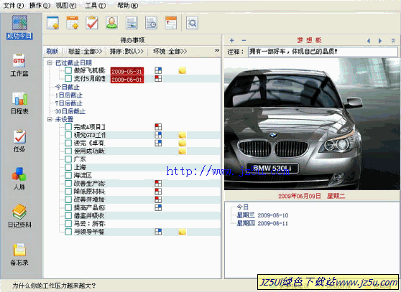
Task: Click the 2009年06月09日 星期二 date header
Action: 311,196
